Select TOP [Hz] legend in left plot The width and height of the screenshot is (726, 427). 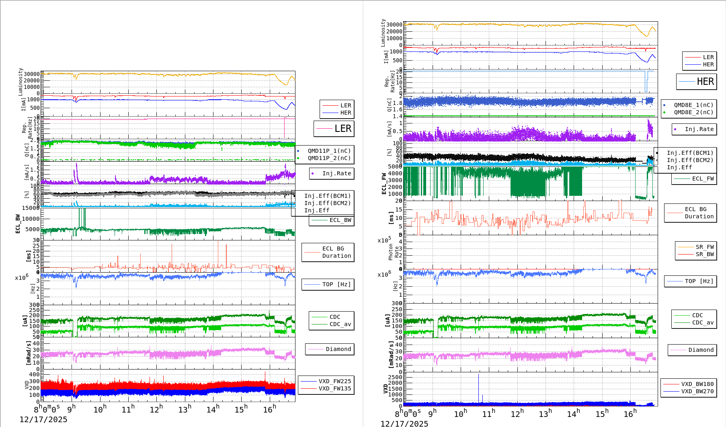coord(328,285)
